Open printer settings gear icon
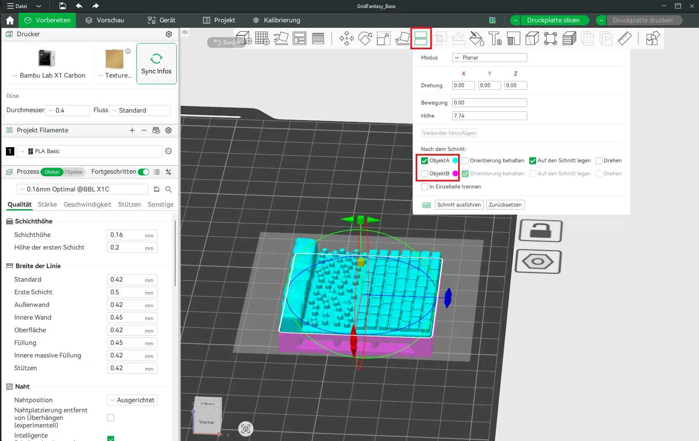The height and width of the screenshot is (441, 699). pos(169,34)
